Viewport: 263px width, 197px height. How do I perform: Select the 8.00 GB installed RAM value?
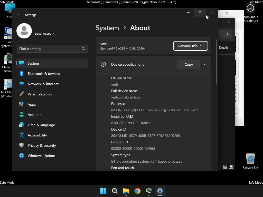click(130, 123)
